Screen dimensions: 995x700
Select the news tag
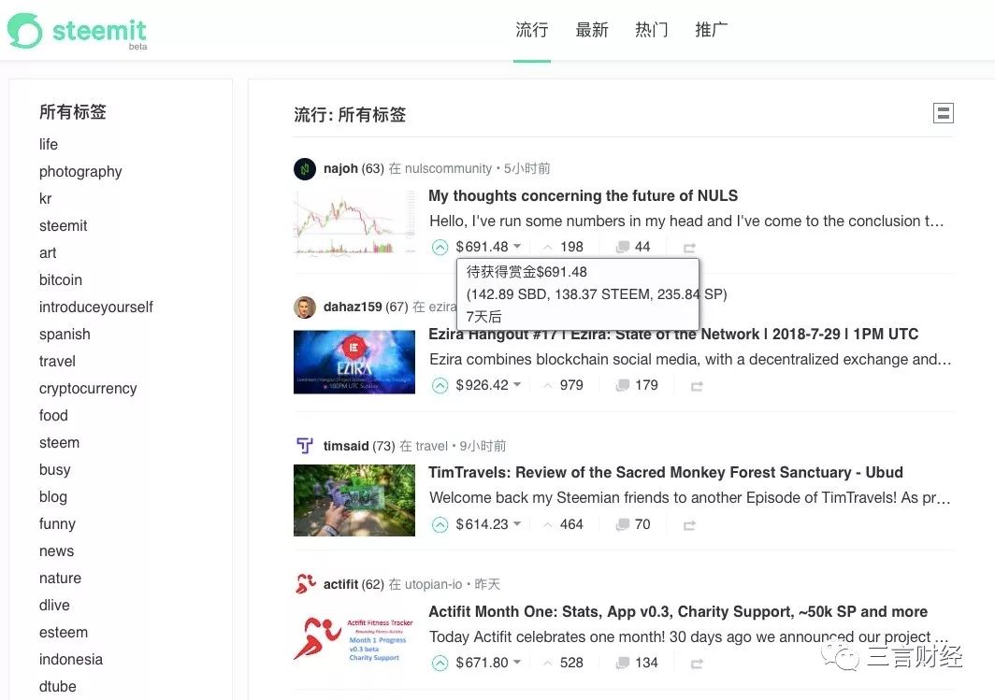56,551
